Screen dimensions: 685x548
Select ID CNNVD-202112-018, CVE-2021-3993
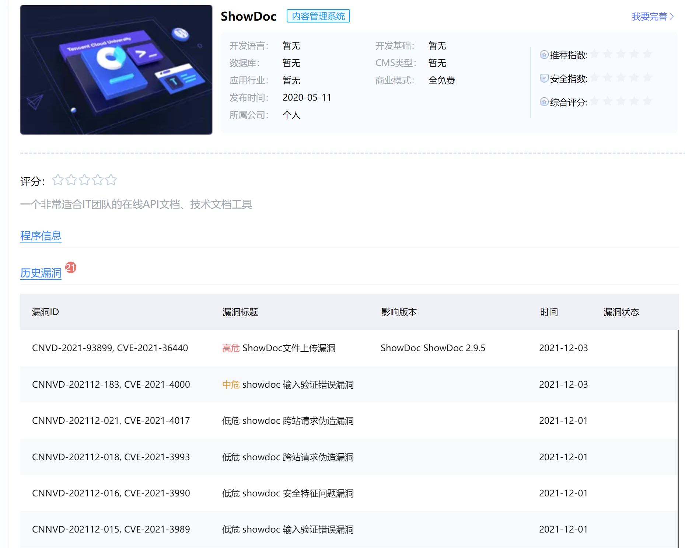pos(111,457)
